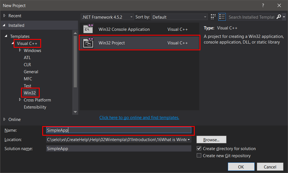The image size is (288, 173).
Task: Click the Win32 Console Application icon
Action: point(88,29)
